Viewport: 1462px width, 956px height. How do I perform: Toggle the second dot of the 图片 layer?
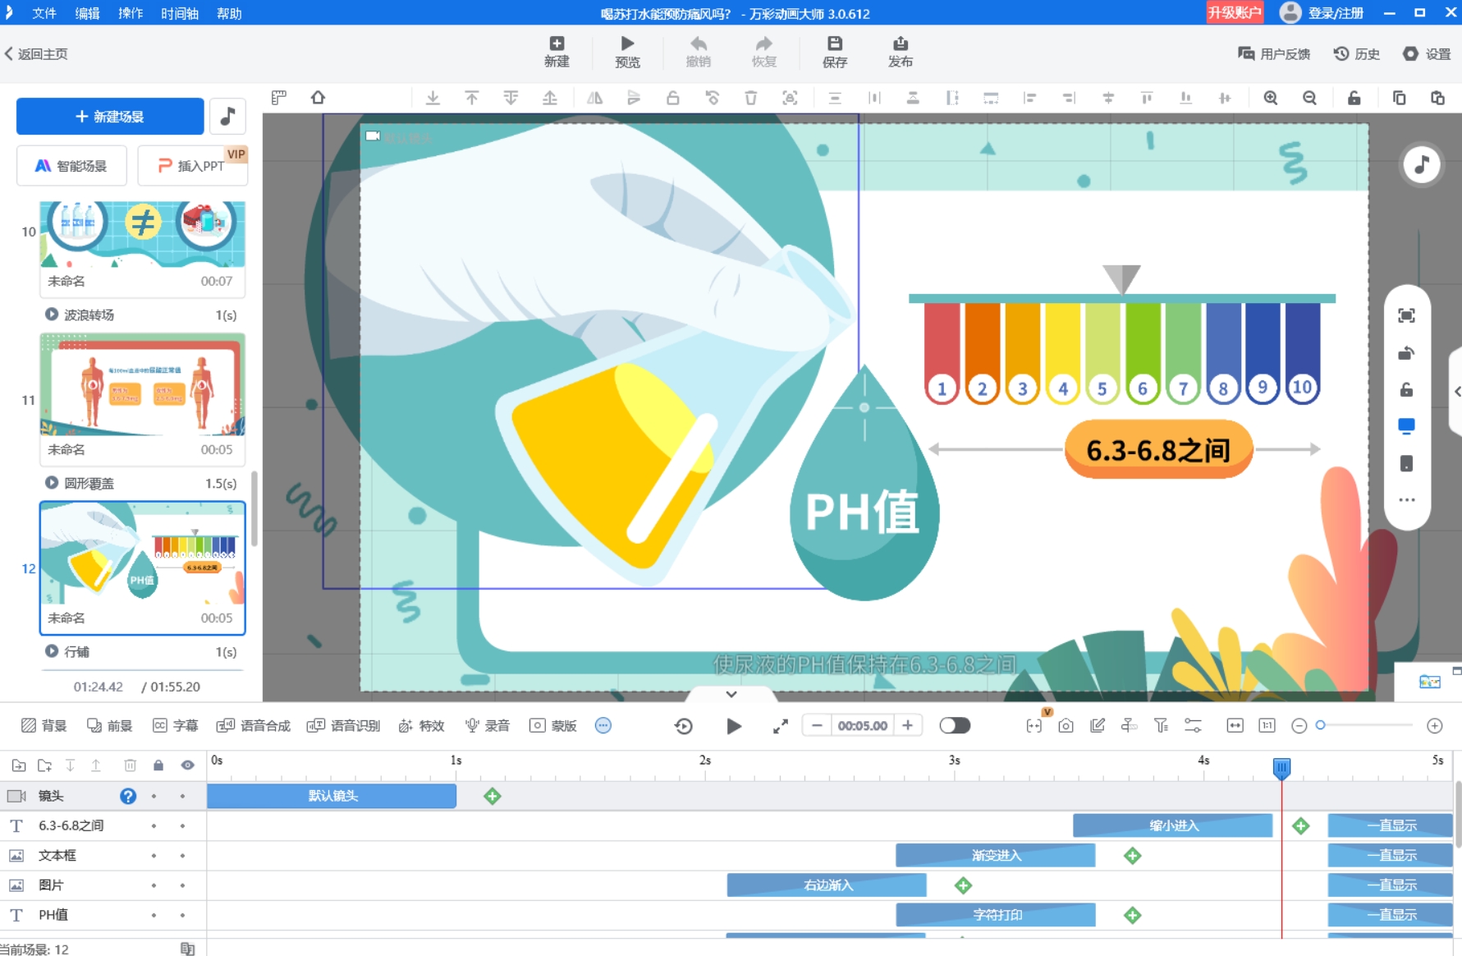pos(182,885)
